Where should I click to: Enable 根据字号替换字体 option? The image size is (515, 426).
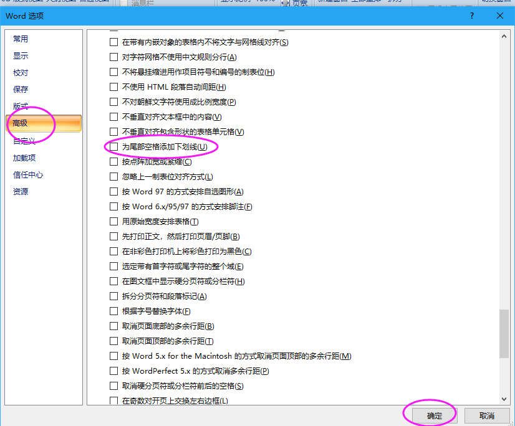[113, 311]
